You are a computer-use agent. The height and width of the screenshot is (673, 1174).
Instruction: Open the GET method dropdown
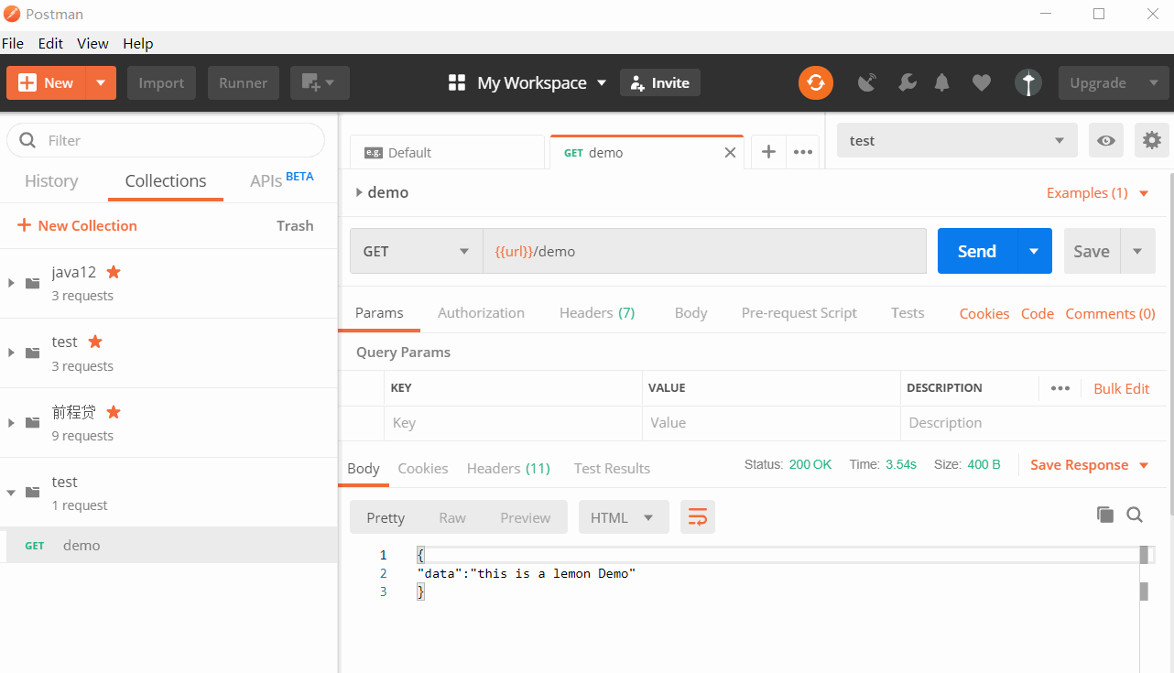(416, 252)
